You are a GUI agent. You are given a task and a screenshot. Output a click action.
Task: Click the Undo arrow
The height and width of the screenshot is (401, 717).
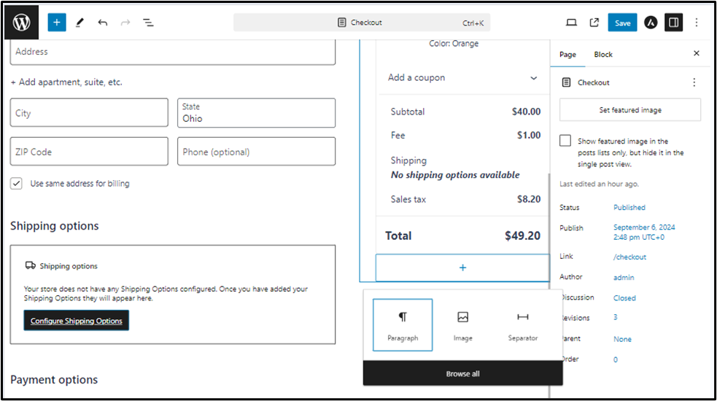point(102,23)
